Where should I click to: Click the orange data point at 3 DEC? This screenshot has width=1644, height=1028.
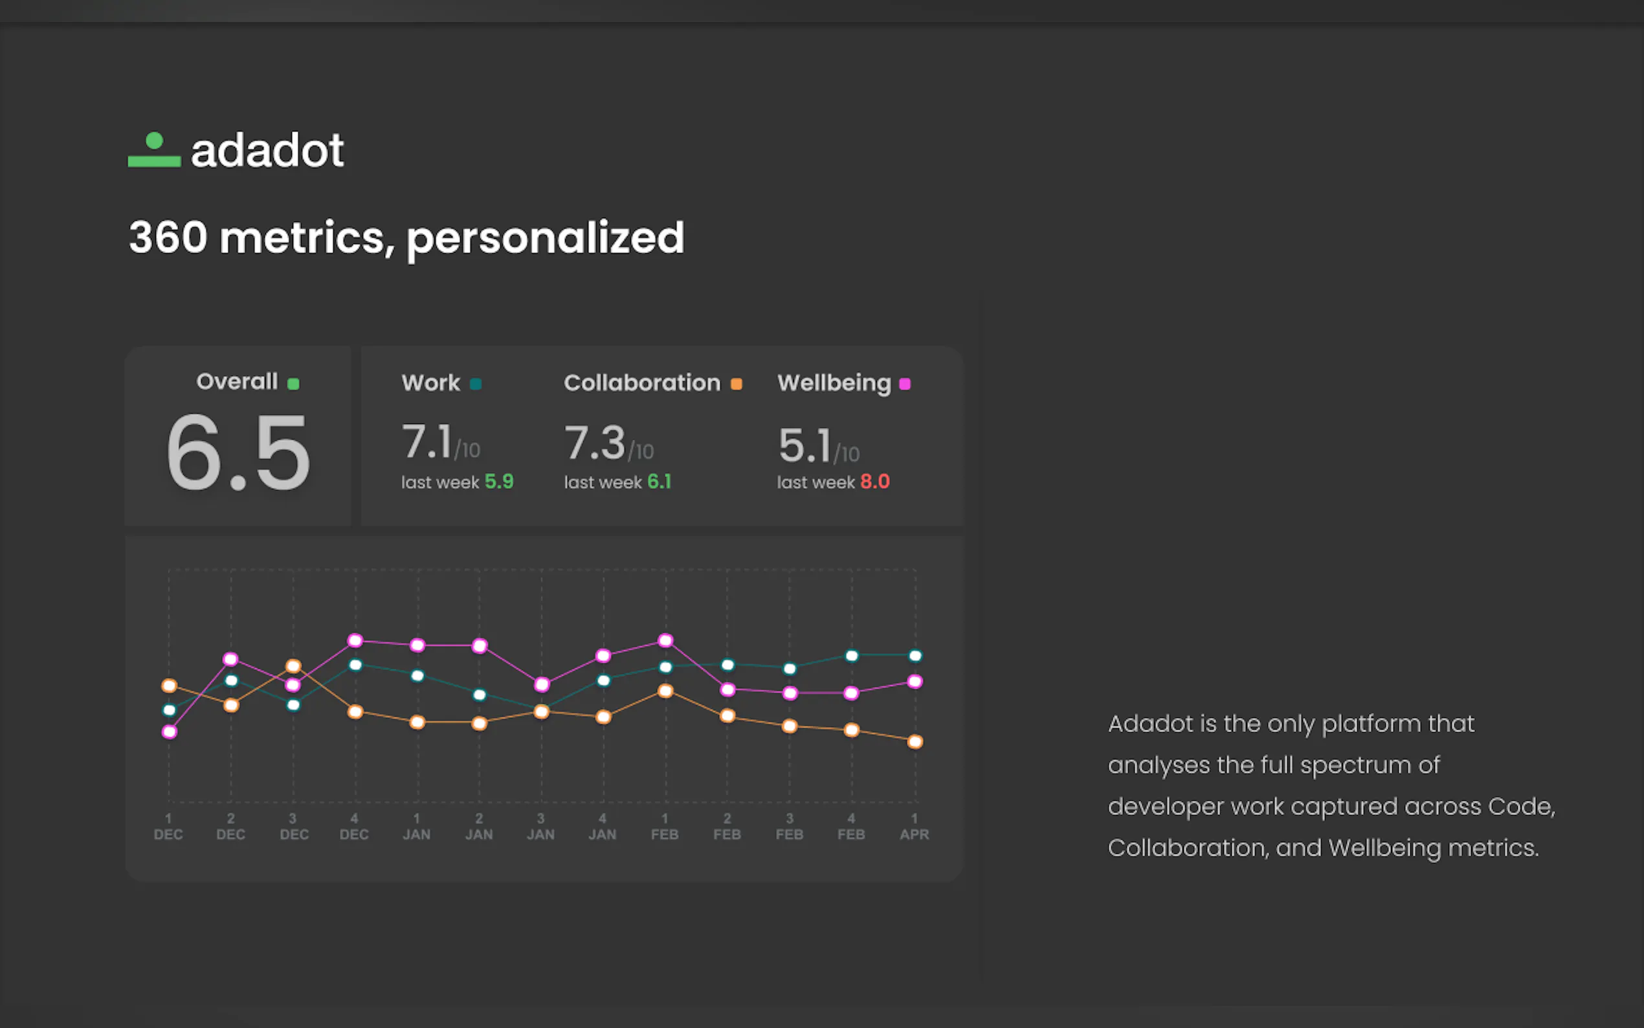click(293, 666)
